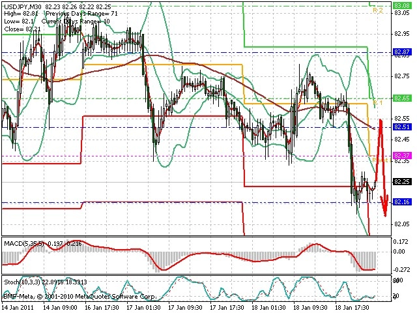Click the Previous Days Range text

click(x=76, y=14)
